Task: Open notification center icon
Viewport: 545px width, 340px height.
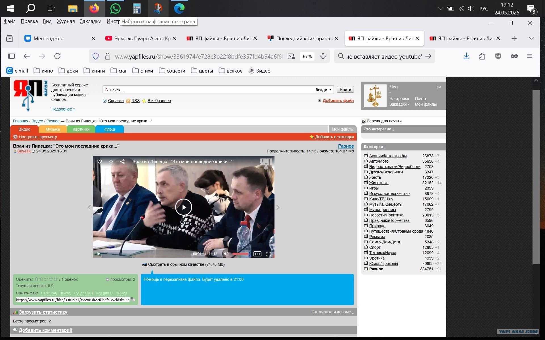Action: click(x=532, y=9)
